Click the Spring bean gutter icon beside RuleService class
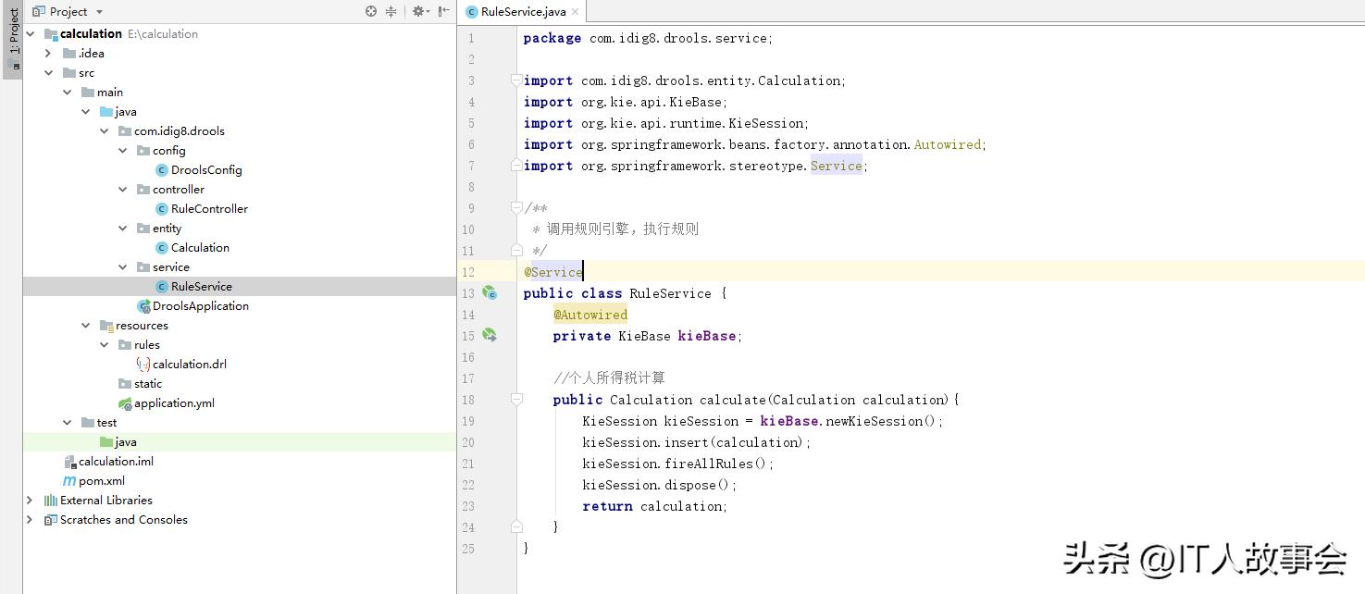Viewport: 1365px width, 594px height. click(490, 293)
